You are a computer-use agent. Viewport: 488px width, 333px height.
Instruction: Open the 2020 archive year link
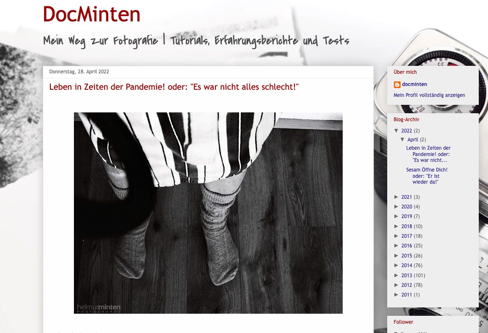pyautogui.click(x=407, y=207)
